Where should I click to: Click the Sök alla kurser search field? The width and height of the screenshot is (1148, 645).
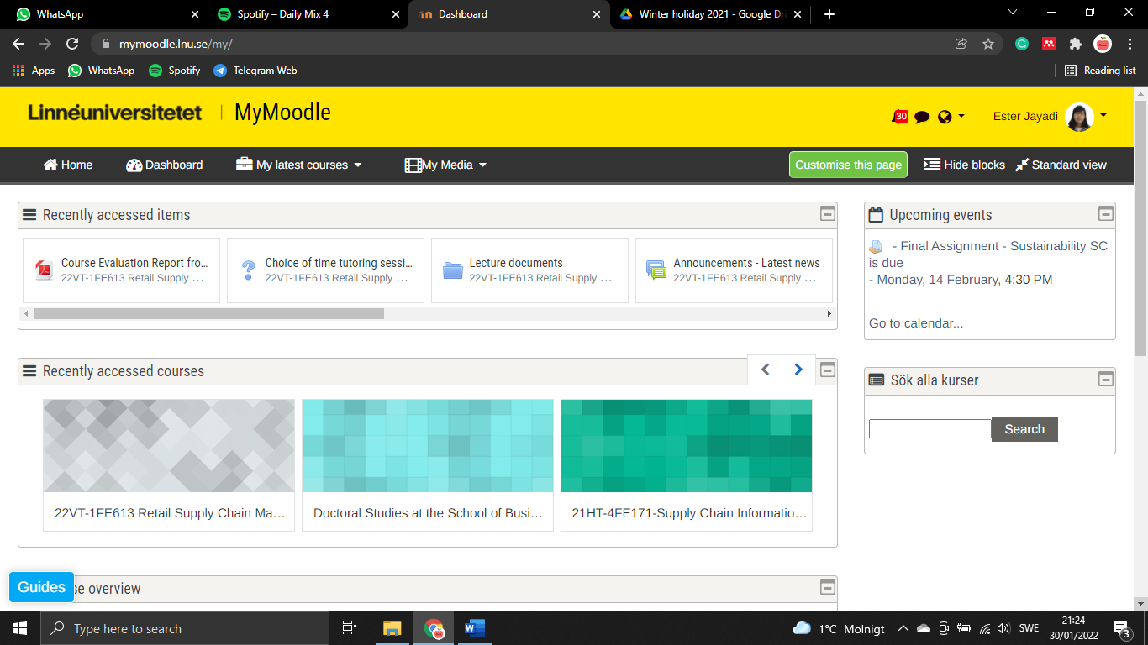coord(929,429)
